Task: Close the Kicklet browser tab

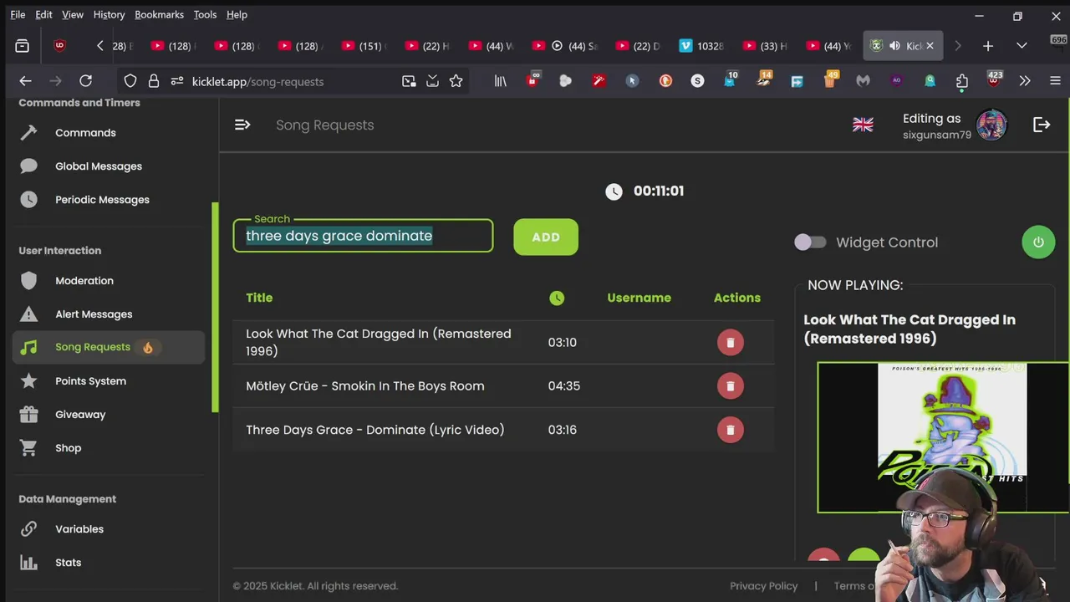Action: (x=930, y=46)
